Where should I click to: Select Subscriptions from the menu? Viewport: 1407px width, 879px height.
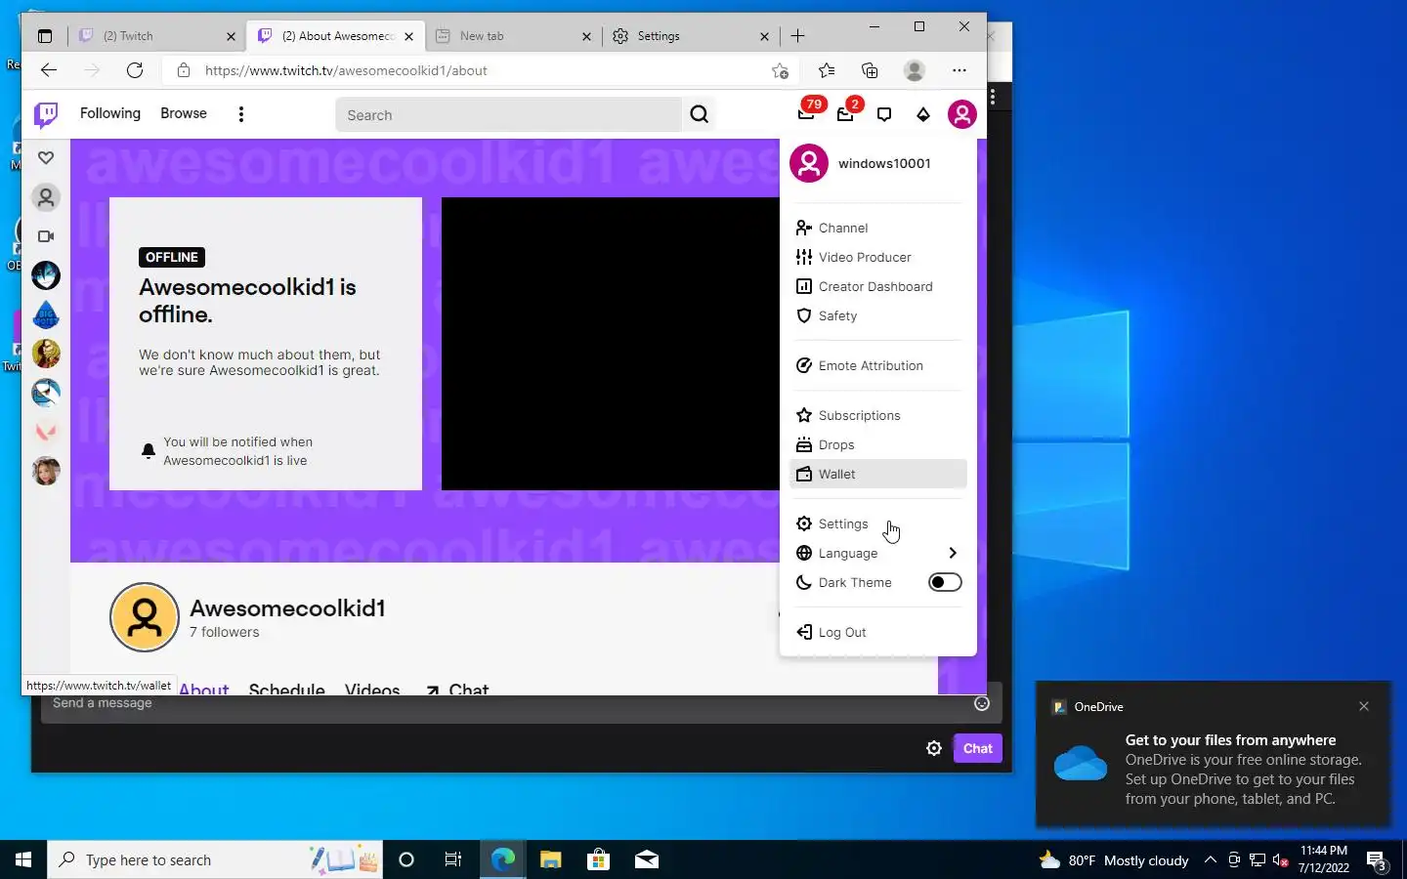(x=878, y=415)
